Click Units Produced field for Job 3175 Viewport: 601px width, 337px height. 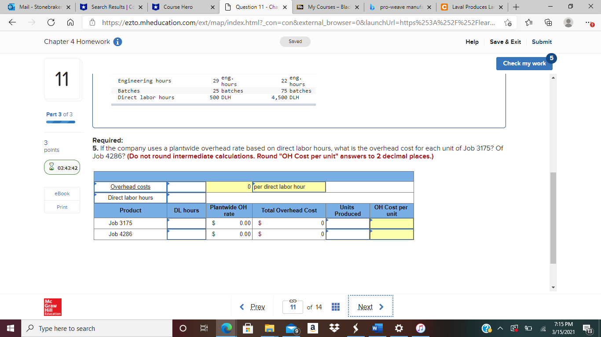pyautogui.click(x=348, y=223)
